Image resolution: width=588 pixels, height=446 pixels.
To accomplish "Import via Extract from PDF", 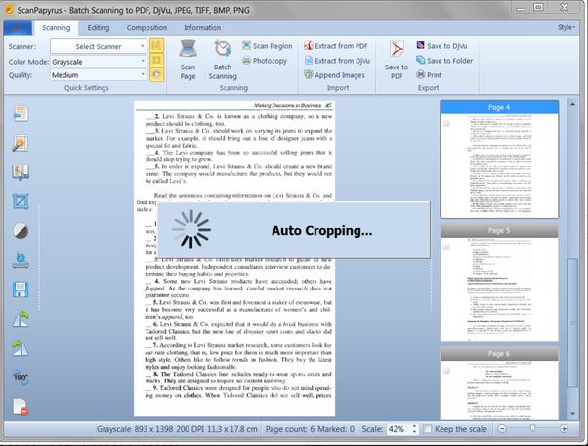I will [x=336, y=46].
